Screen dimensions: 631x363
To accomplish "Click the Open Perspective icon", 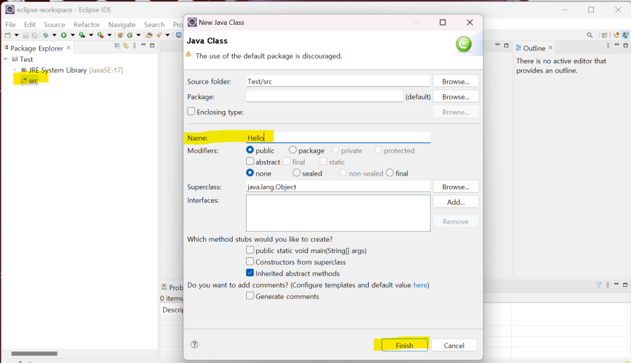I will coord(604,35).
